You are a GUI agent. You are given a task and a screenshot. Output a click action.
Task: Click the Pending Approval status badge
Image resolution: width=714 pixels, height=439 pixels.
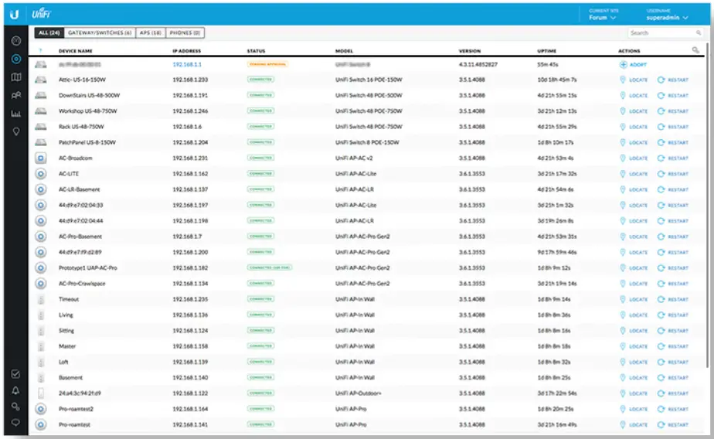coord(267,64)
